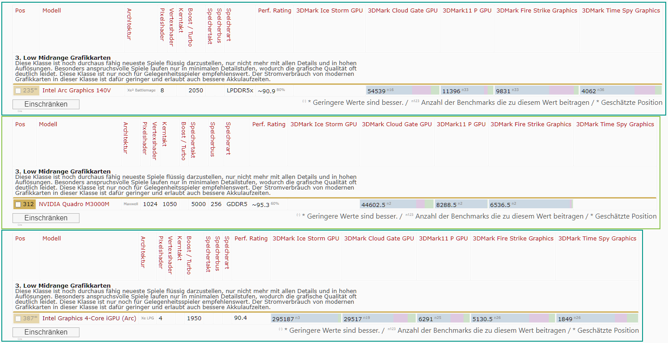The height and width of the screenshot is (343, 668).
Task: Click the 1849 Time Spy score bar
Action: pyautogui.click(x=597, y=318)
